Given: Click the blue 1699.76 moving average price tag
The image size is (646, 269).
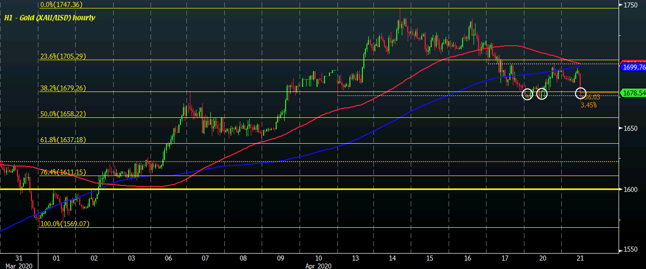Looking at the screenshot, I should pos(632,67).
